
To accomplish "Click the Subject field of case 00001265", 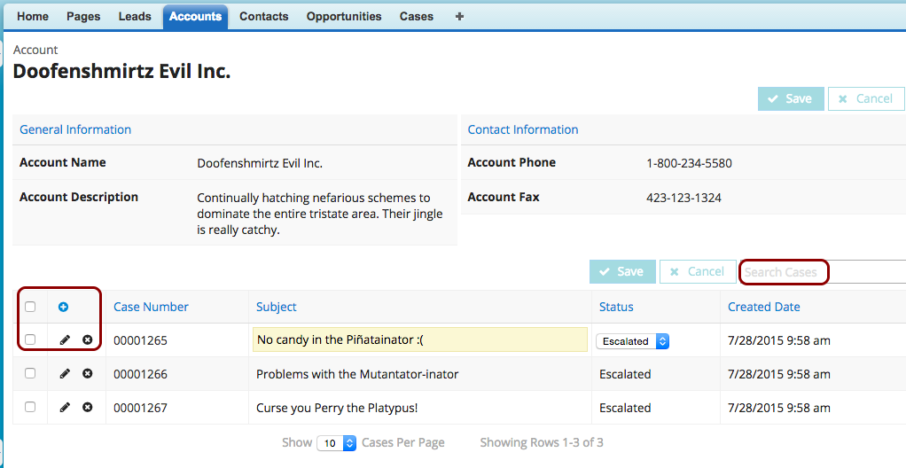I will pyautogui.click(x=420, y=340).
